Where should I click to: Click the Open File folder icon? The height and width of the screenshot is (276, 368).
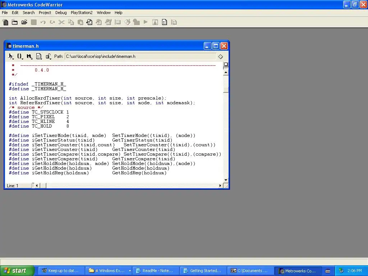coord(24,22)
